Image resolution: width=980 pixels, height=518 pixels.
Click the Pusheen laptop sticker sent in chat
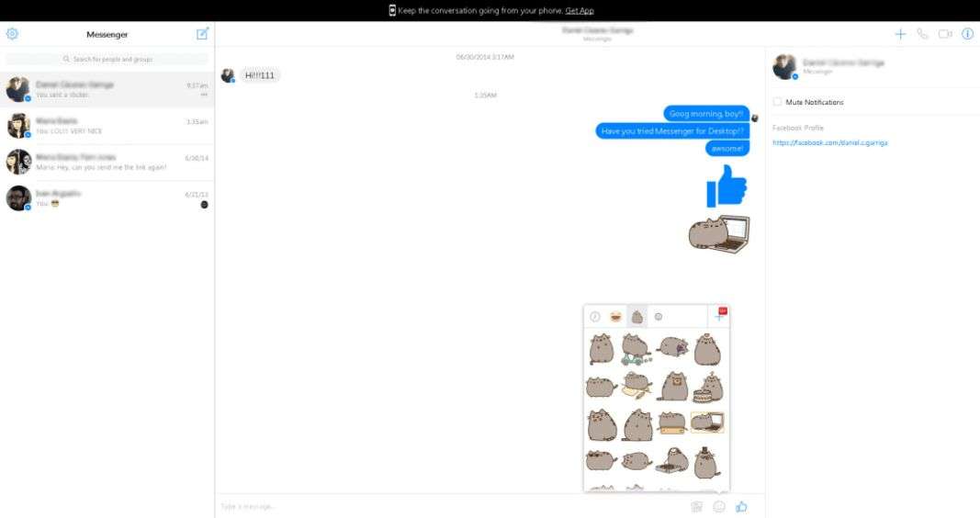(x=719, y=233)
